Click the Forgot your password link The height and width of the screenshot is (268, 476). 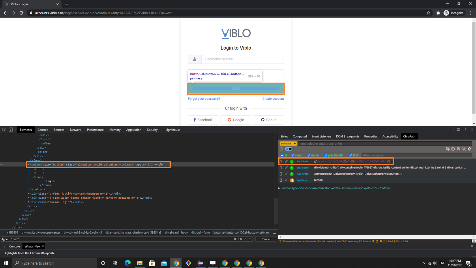pyautogui.click(x=204, y=99)
